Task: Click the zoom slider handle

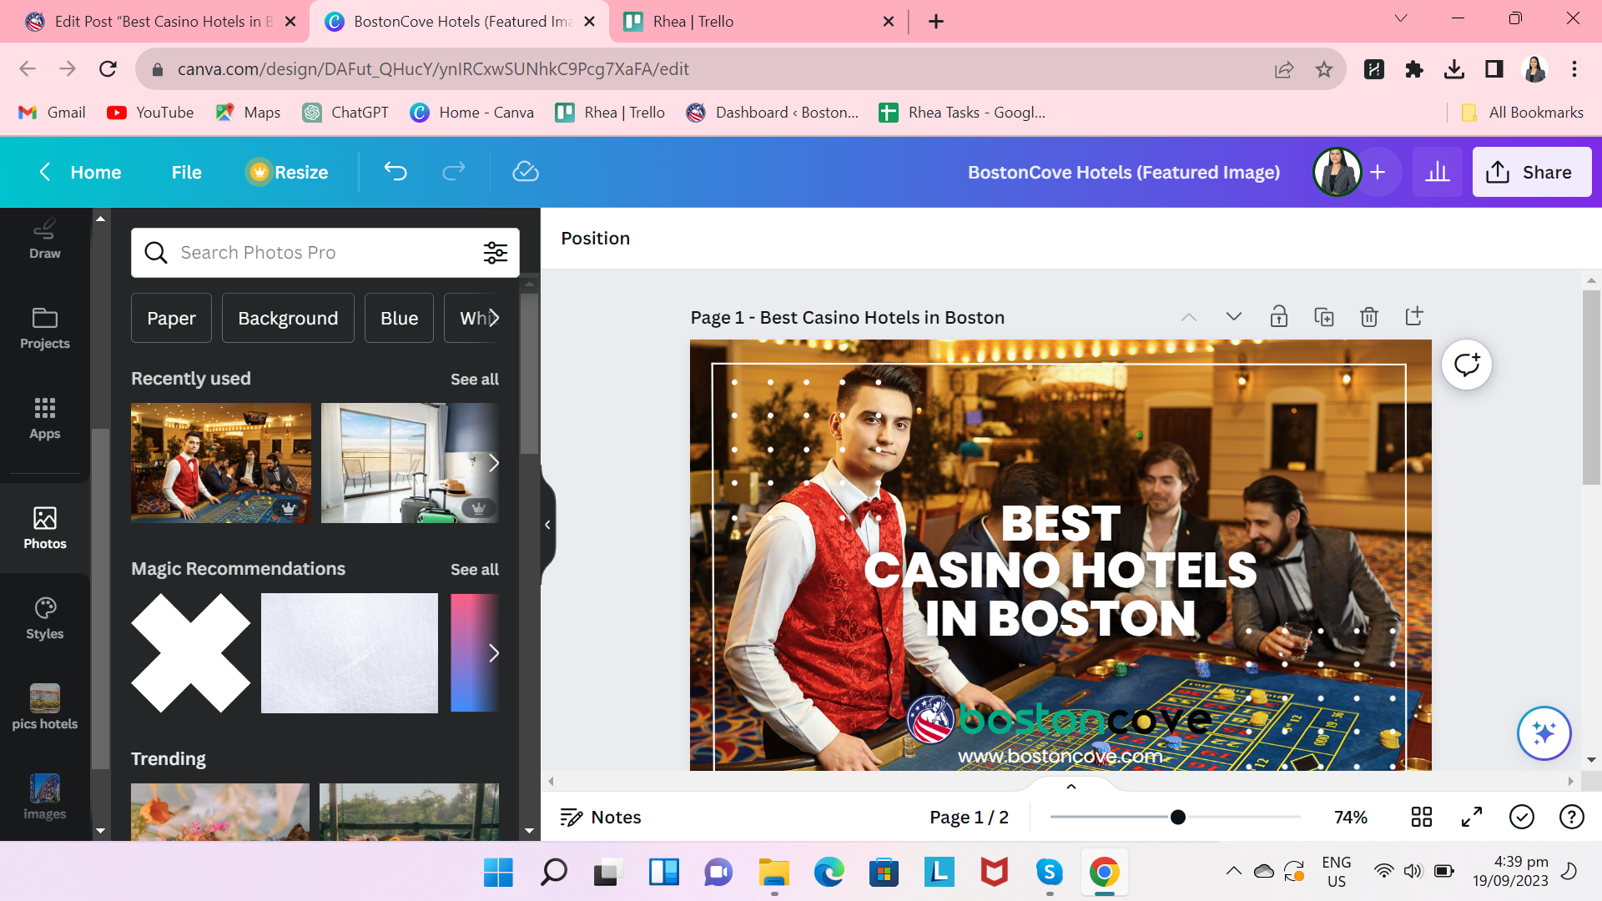Action: point(1177,817)
